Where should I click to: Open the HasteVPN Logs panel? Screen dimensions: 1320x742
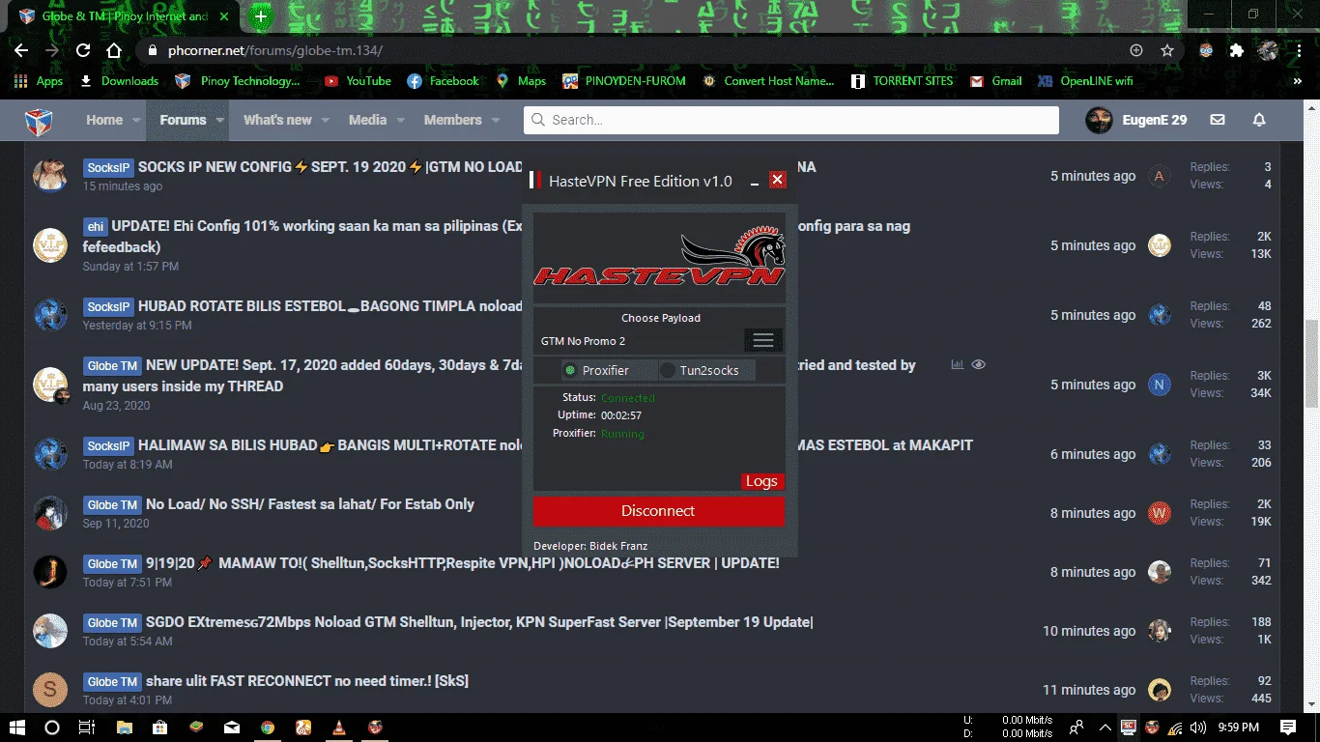761,481
